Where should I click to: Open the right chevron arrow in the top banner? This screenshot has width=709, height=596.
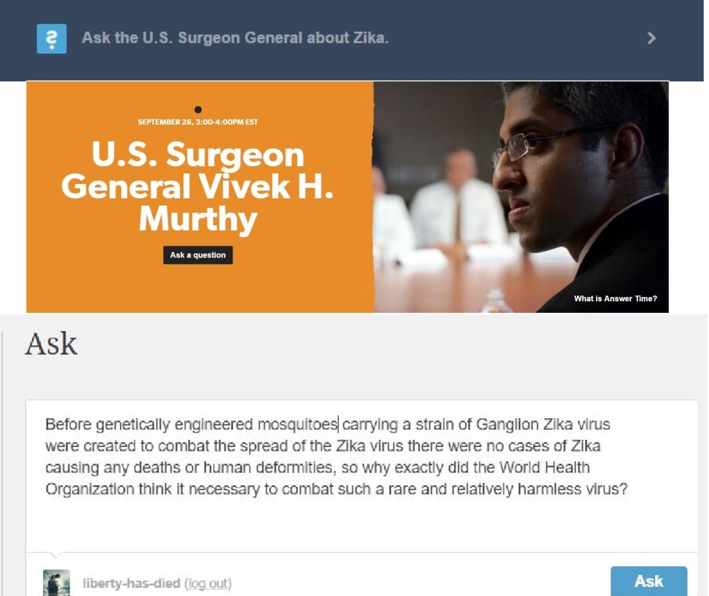[651, 38]
